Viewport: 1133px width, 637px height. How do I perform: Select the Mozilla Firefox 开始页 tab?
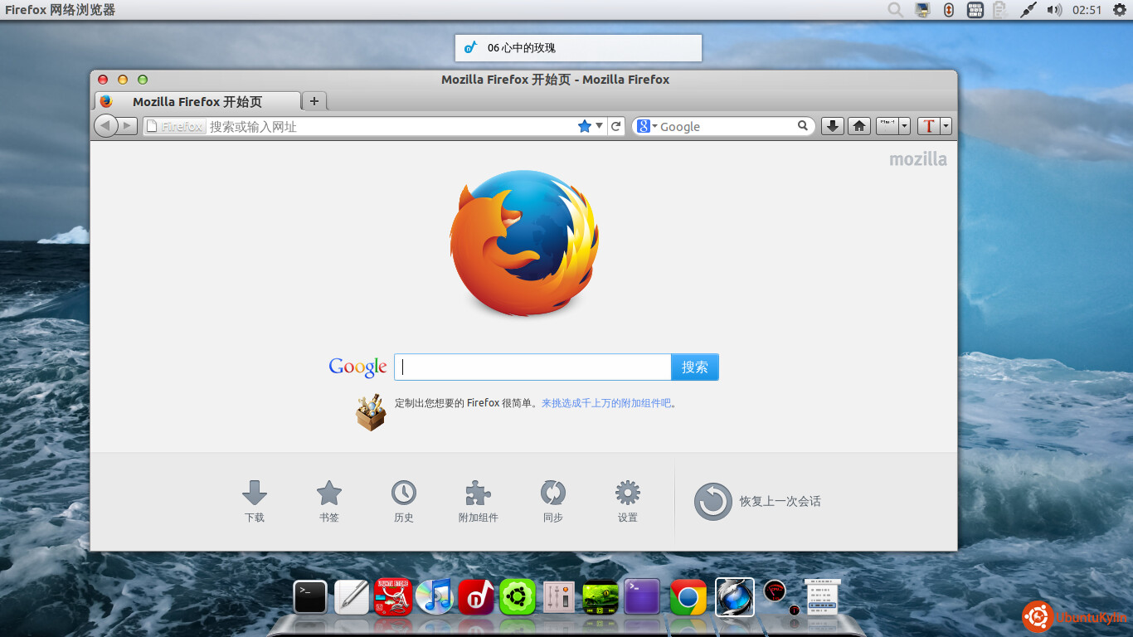tap(197, 102)
